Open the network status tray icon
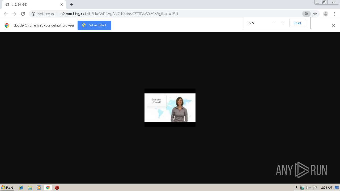The height and width of the screenshot is (191, 340). click(x=302, y=188)
